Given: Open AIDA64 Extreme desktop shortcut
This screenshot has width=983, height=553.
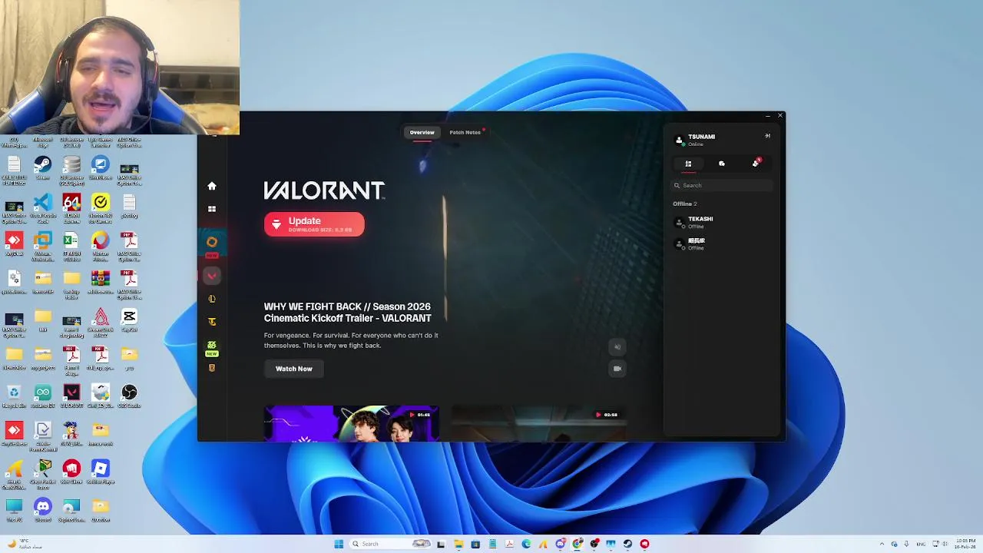Looking at the screenshot, I should pos(71,207).
